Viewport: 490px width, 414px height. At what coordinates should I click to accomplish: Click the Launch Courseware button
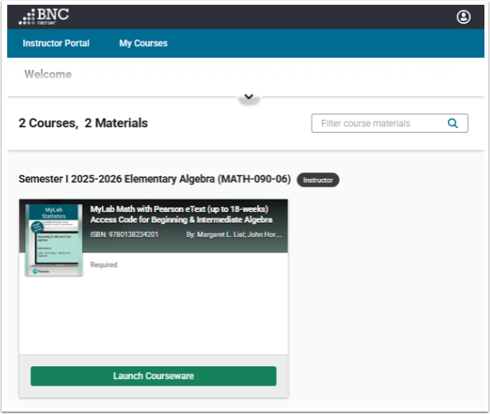(154, 376)
